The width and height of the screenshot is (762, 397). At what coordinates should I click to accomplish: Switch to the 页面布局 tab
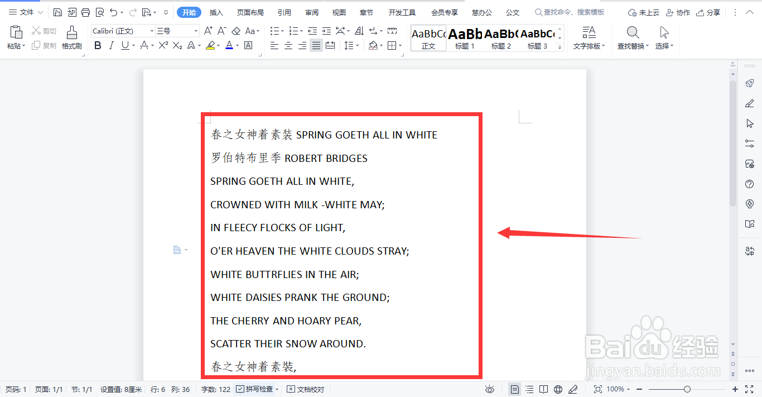[x=250, y=12]
